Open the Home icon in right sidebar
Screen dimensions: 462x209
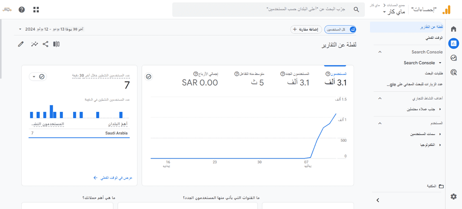tap(453, 28)
